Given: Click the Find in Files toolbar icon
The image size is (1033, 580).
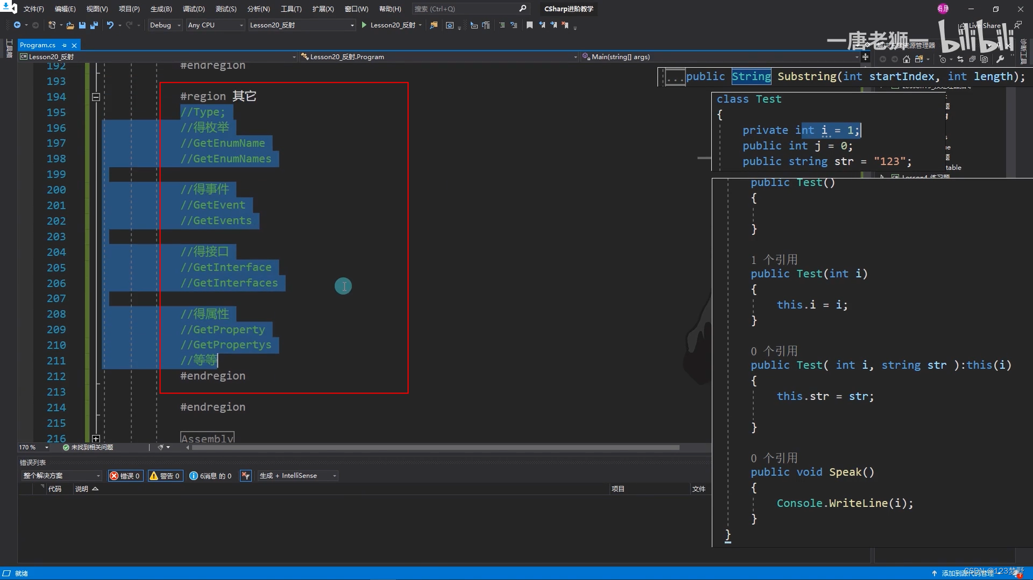Looking at the screenshot, I should (x=434, y=25).
